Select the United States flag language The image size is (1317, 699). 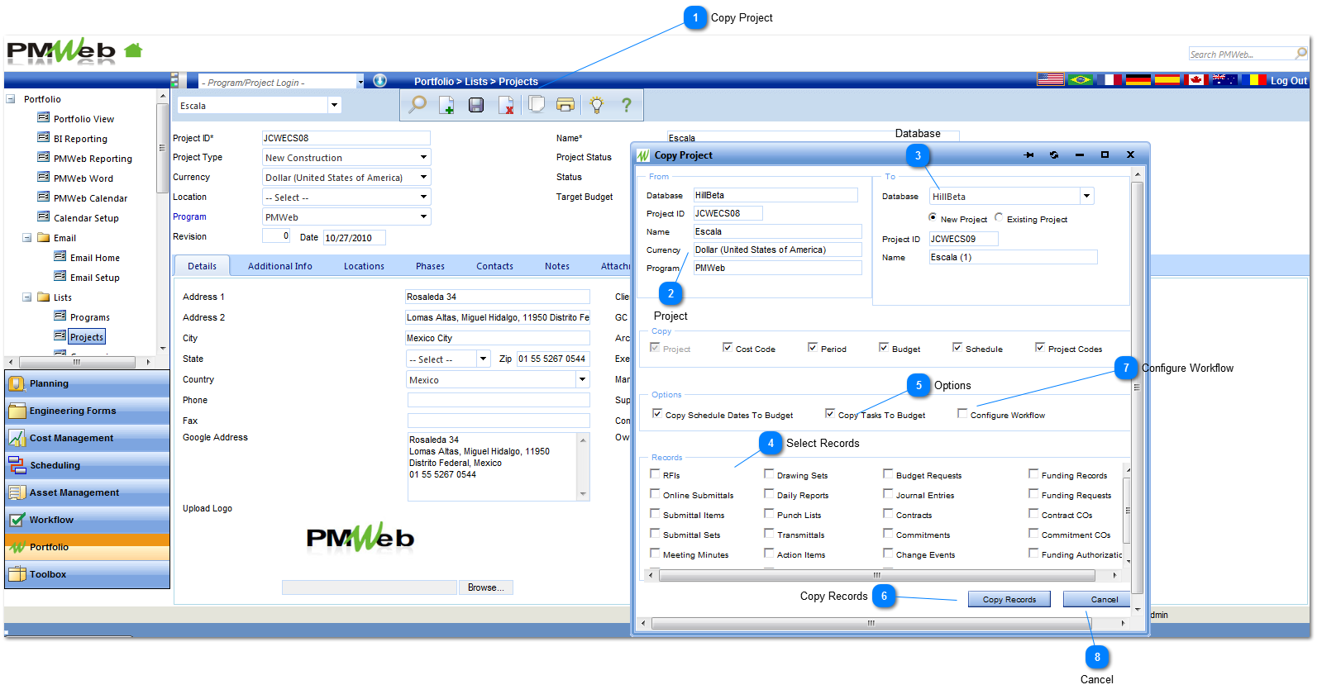click(x=1051, y=80)
